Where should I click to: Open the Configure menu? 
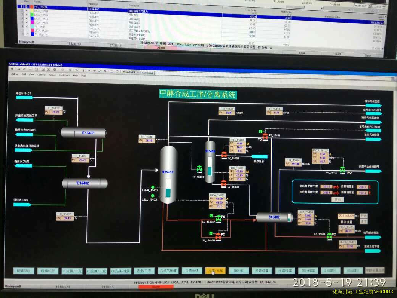[x=64, y=75]
